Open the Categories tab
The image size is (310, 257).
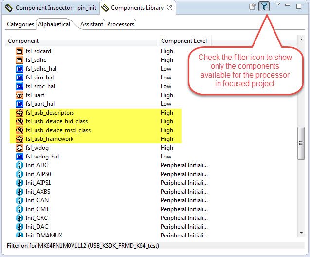point(20,24)
